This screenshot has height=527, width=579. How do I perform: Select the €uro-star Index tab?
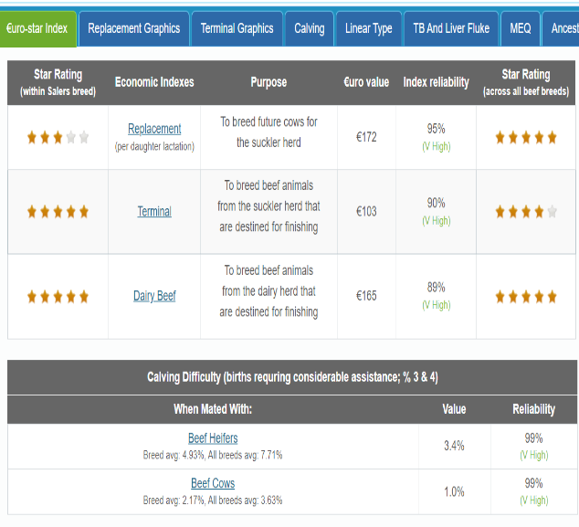pyautogui.click(x=37, y=28)
